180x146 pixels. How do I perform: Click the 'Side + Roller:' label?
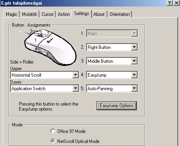tap(22, 62)
